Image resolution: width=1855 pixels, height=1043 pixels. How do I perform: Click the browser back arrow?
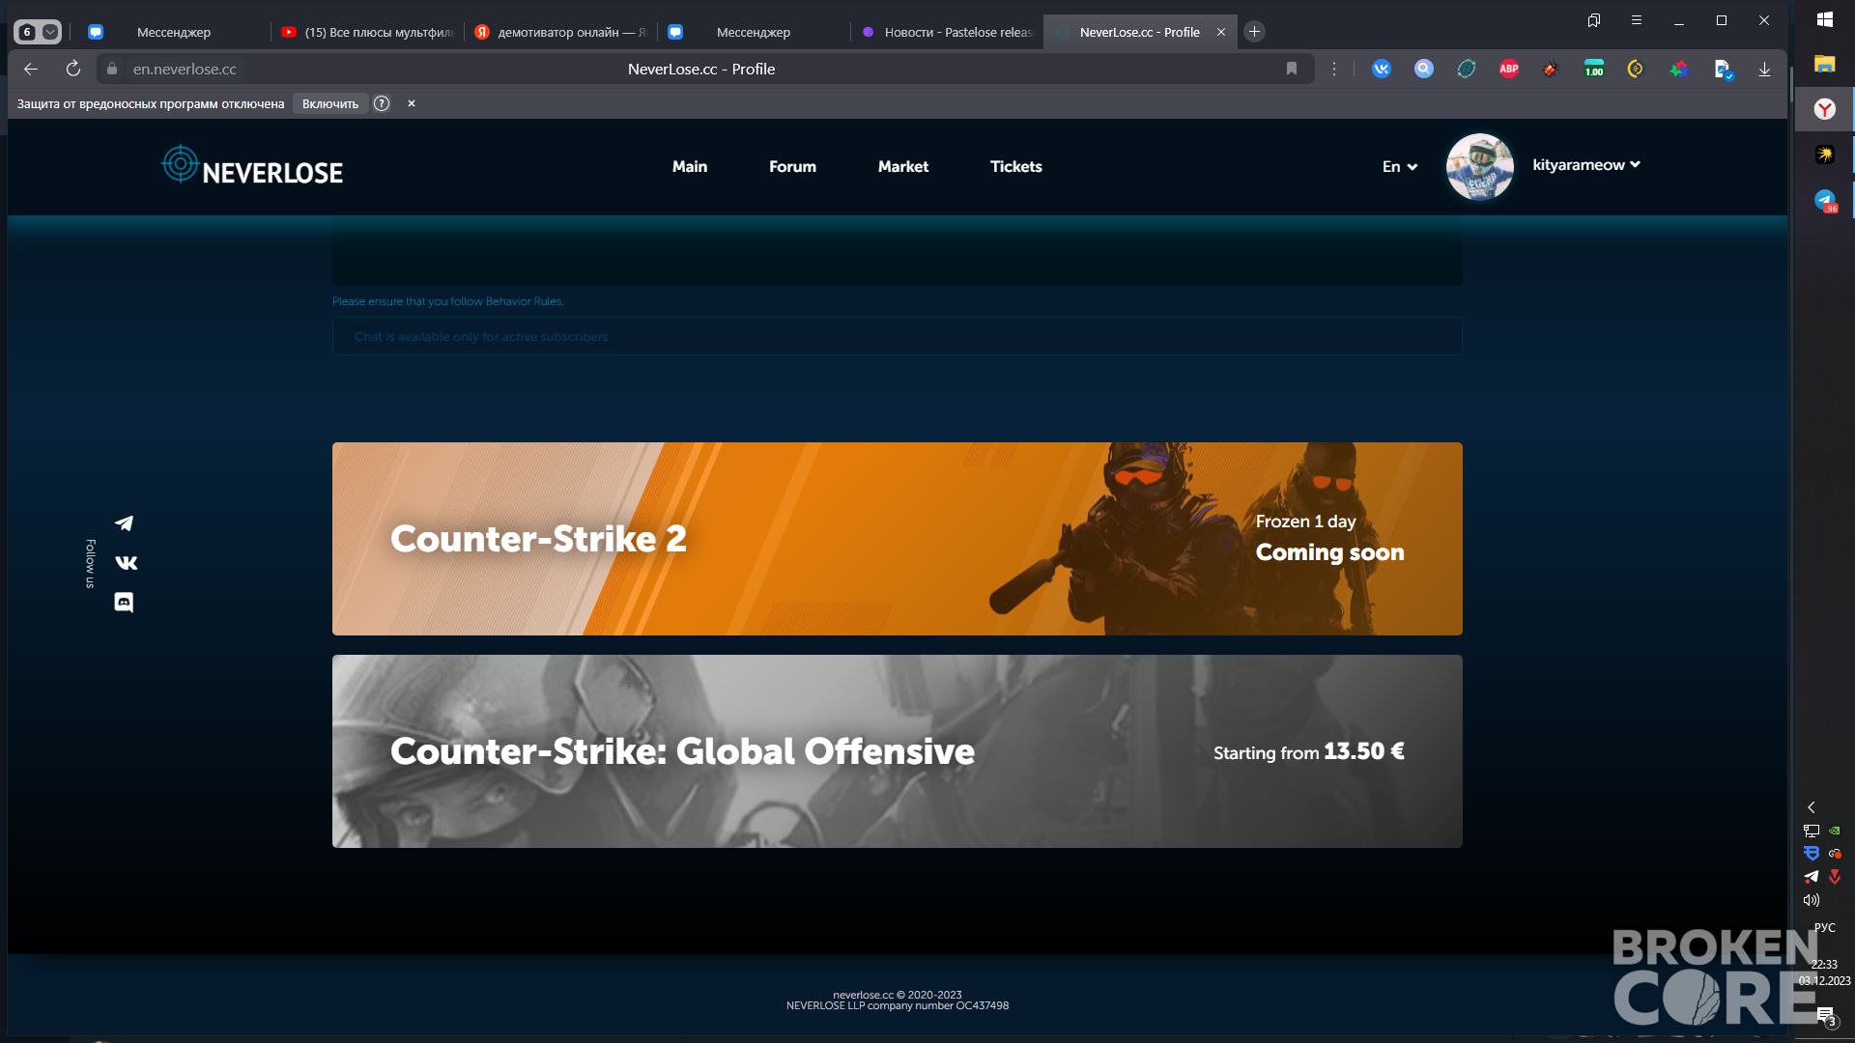click(x=31, y=69)
